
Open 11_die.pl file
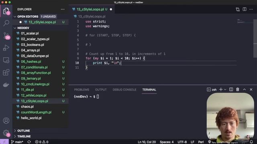[27, 90]
